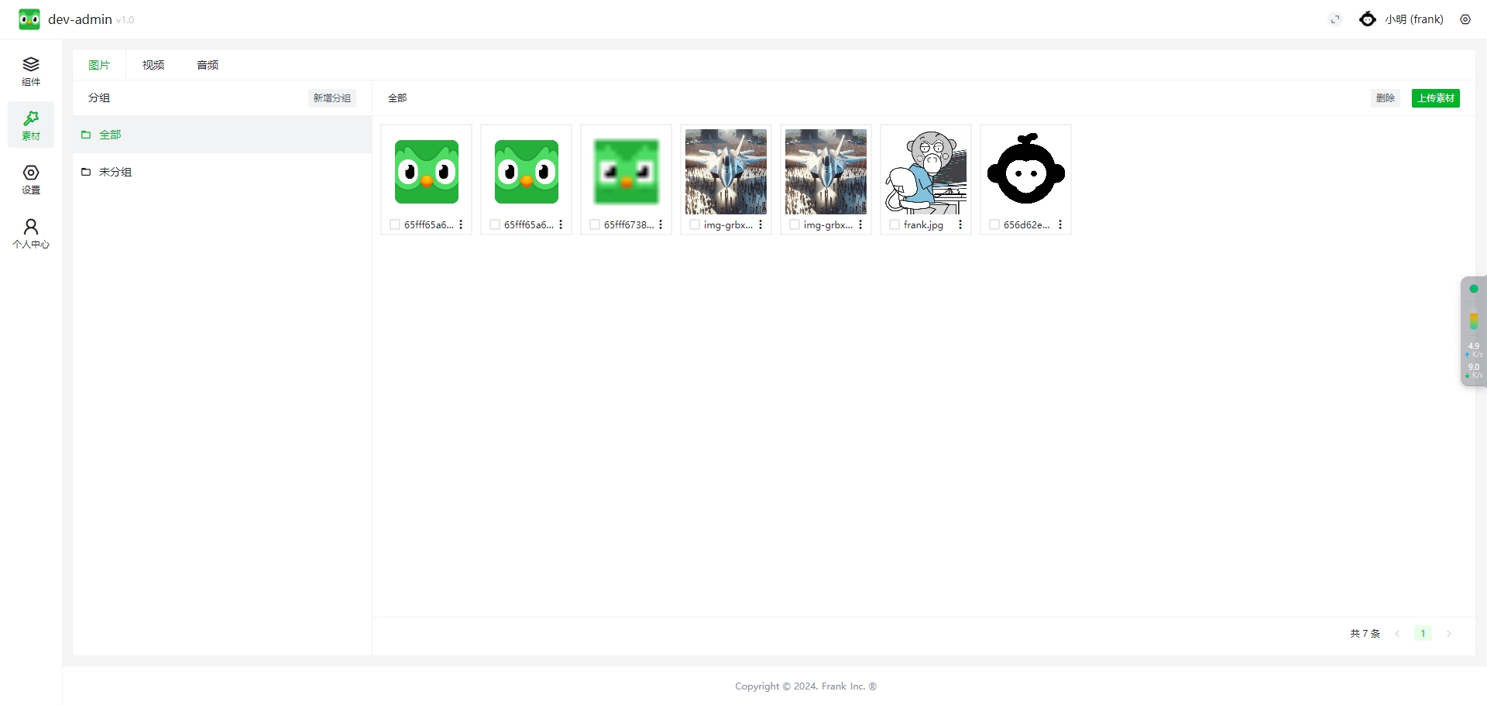Check the checkbox for frank.jpg
This screenshot has height=705, width=1487.
(x=895, y=224)
